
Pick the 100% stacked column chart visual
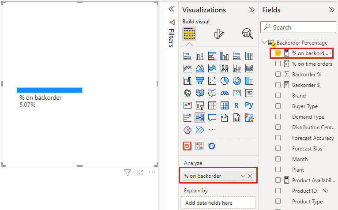tap(249, 56)
